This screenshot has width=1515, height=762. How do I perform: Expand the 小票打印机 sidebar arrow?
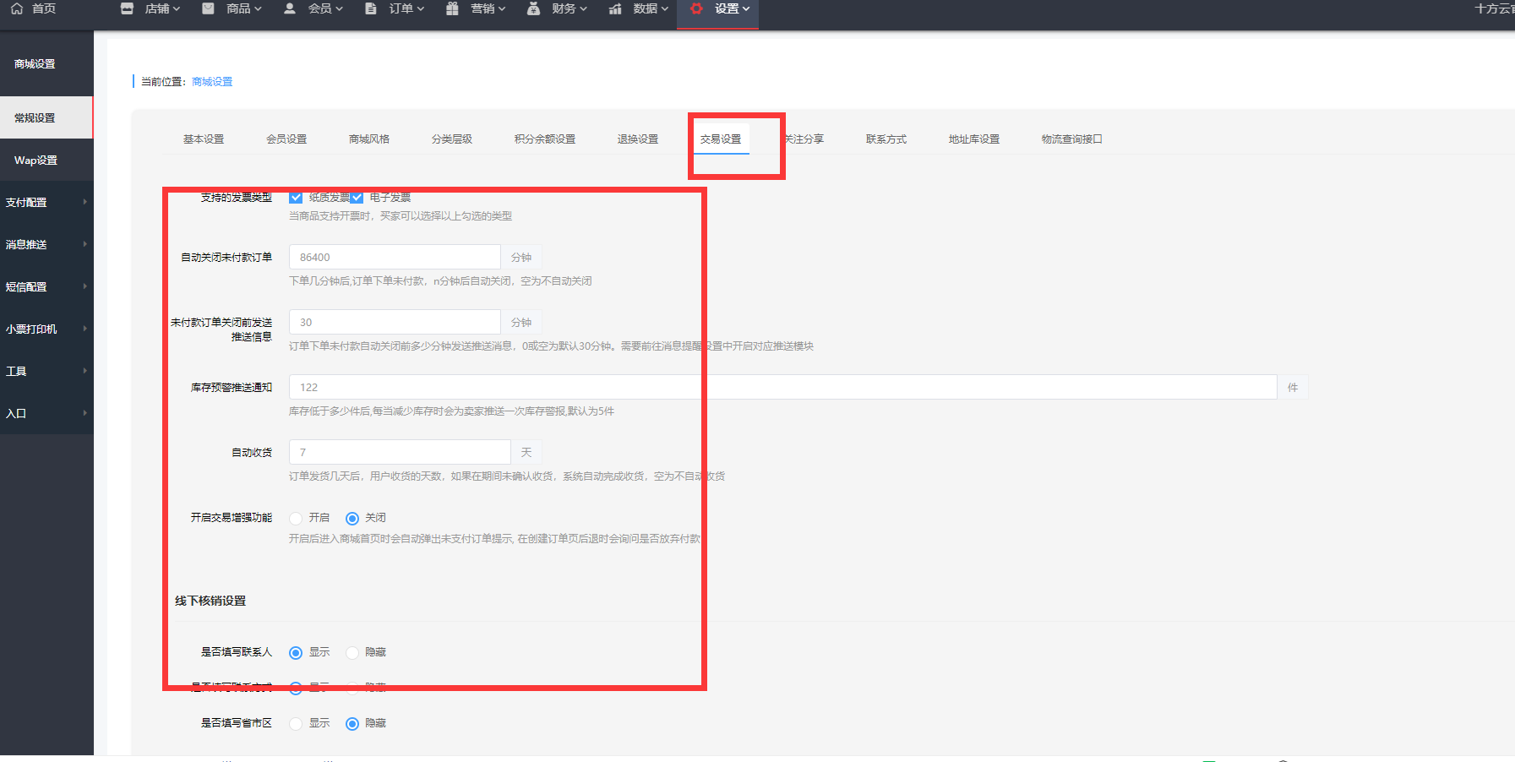(x=84, y=329)
